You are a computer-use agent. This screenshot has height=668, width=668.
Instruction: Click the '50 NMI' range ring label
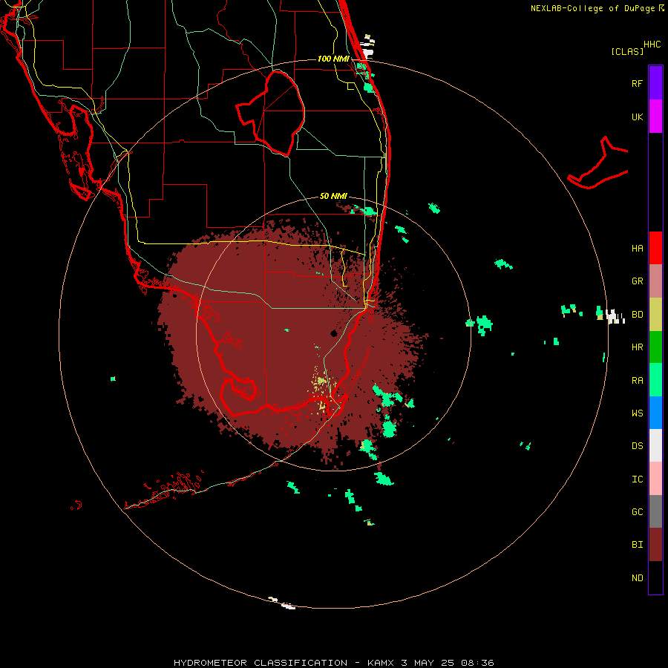(333, 196)
